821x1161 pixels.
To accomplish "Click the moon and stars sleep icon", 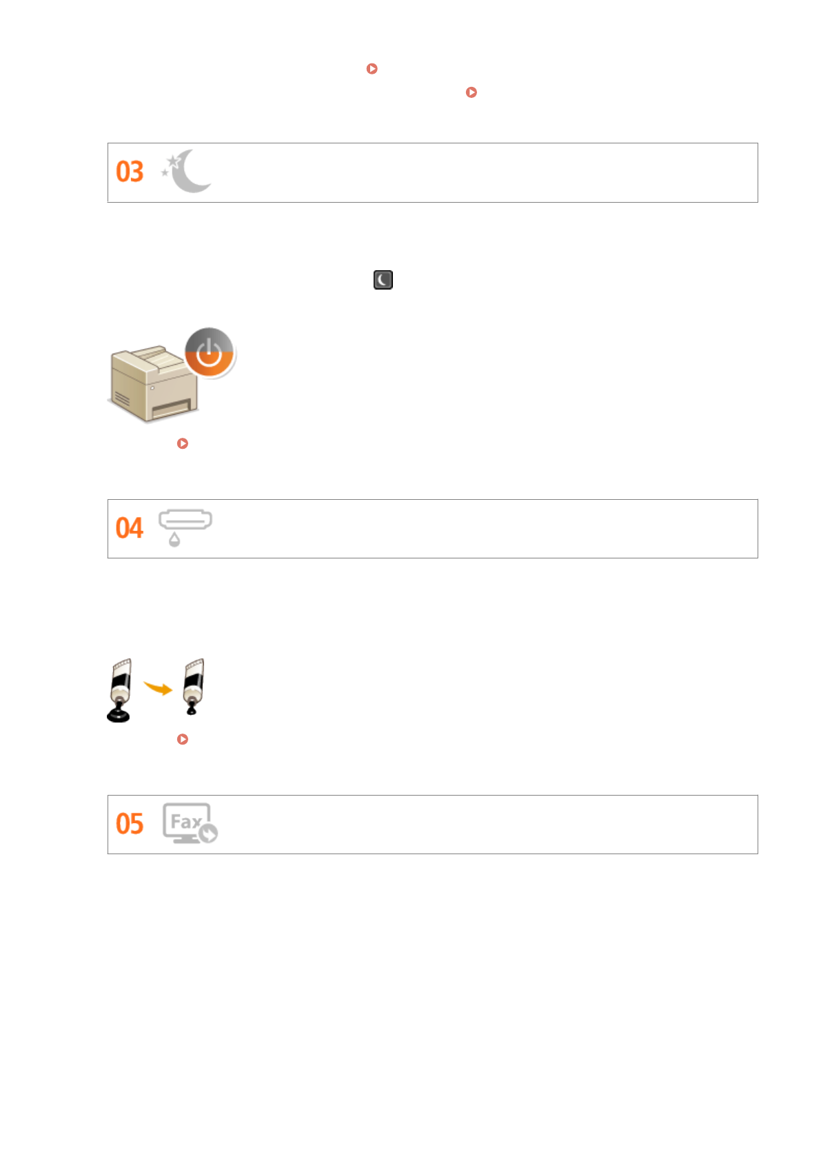I will click(x=187, y=172).
